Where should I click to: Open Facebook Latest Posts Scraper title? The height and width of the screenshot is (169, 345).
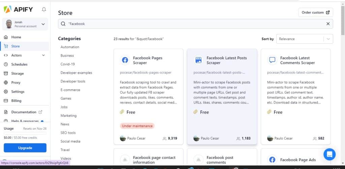click(x=227, y=60)
